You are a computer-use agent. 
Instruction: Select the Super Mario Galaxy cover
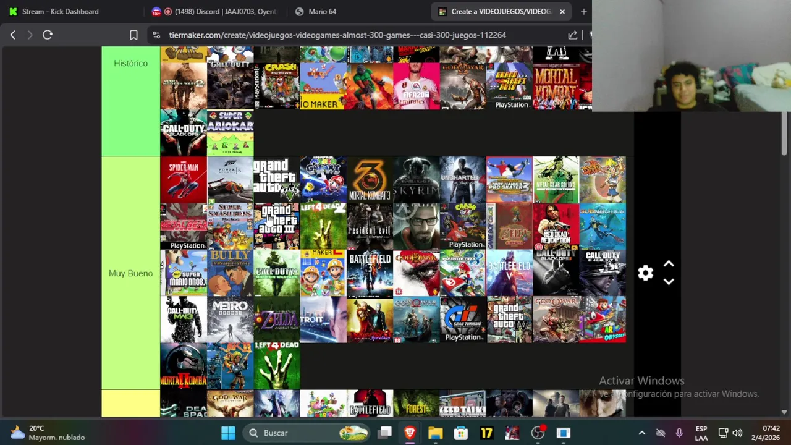[x=323, y=179]
